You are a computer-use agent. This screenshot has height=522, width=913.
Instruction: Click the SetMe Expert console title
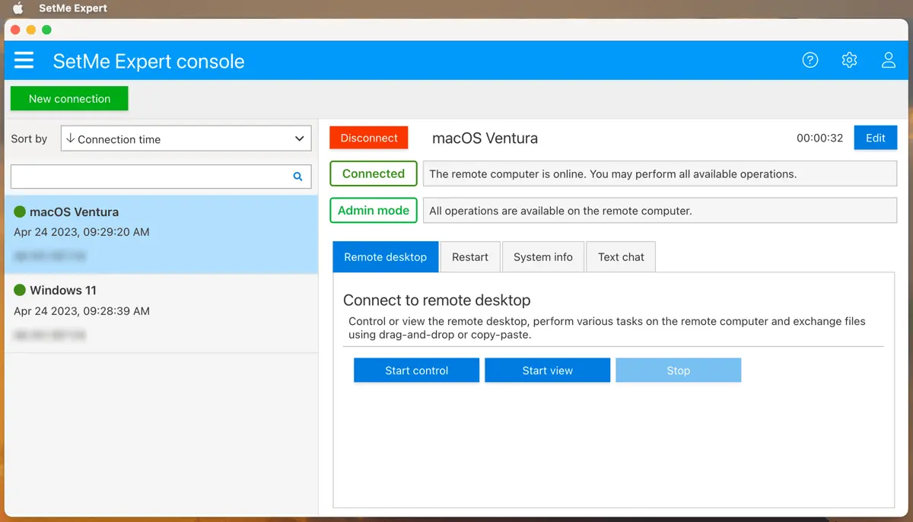(149, 62)
